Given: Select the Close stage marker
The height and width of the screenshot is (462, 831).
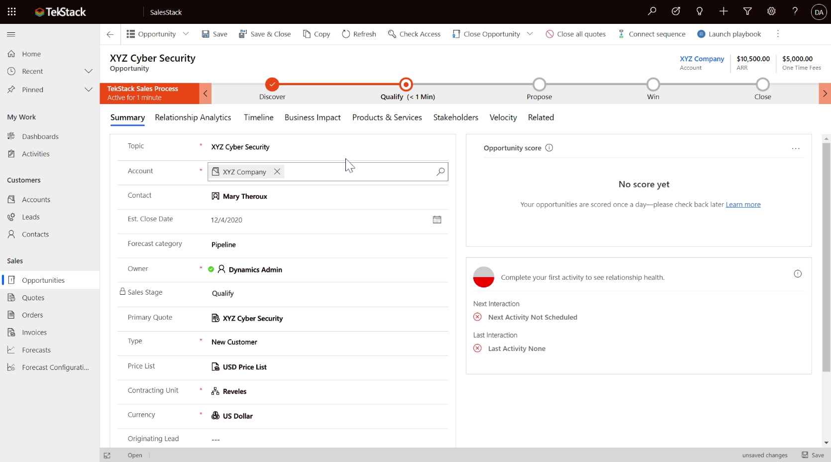Looking at the screenshot, I should tap(762, 84).
